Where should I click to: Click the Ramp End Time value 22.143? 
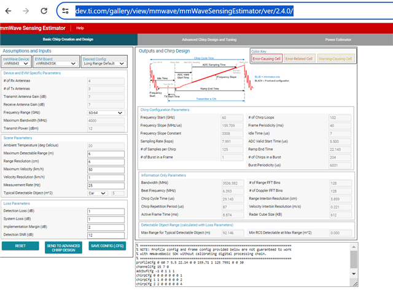340,150
